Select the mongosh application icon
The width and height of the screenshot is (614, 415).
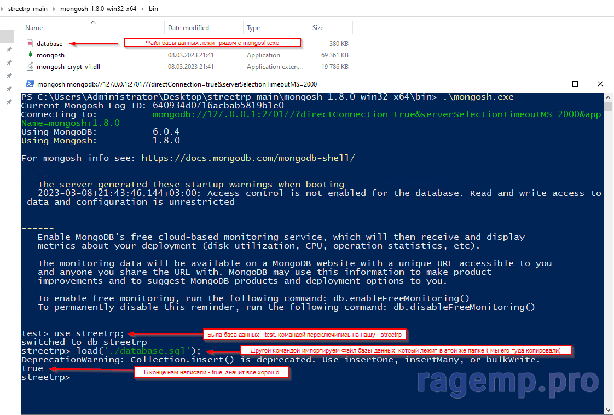(30, 55)
